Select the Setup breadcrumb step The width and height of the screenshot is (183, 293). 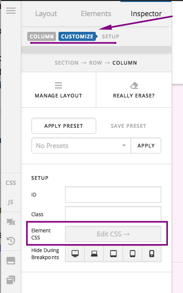point(110,36)
